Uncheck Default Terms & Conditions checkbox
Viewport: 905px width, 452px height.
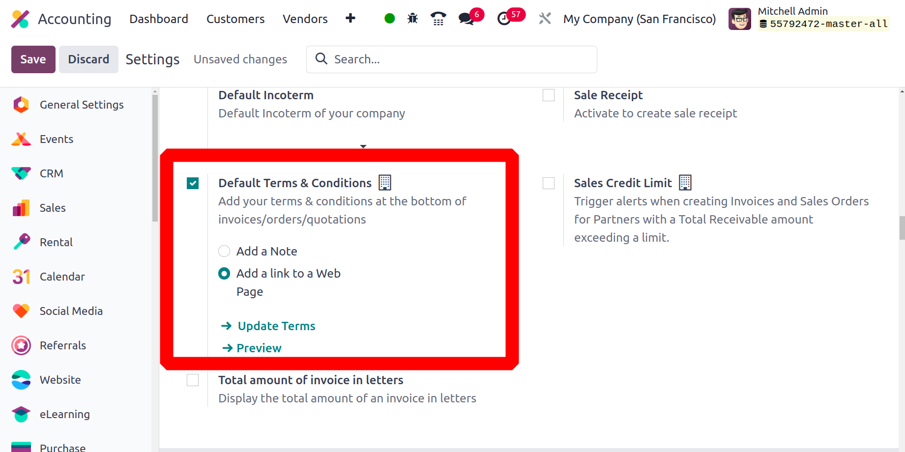pos(193,183)
